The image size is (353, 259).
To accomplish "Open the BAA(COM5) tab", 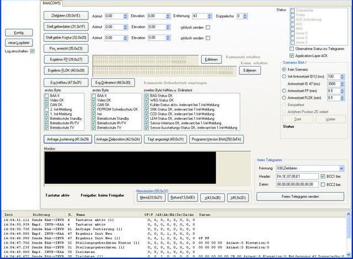I will click(51, 3).
